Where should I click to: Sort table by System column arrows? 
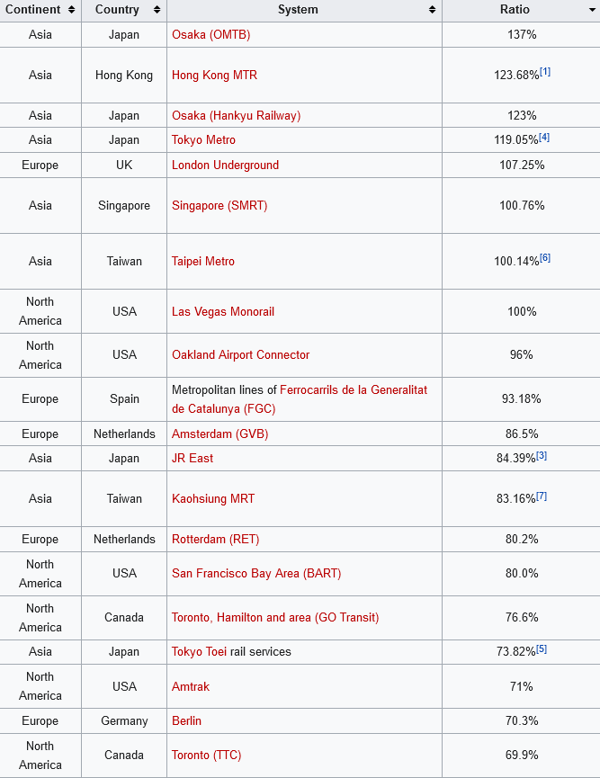point(433,10)
